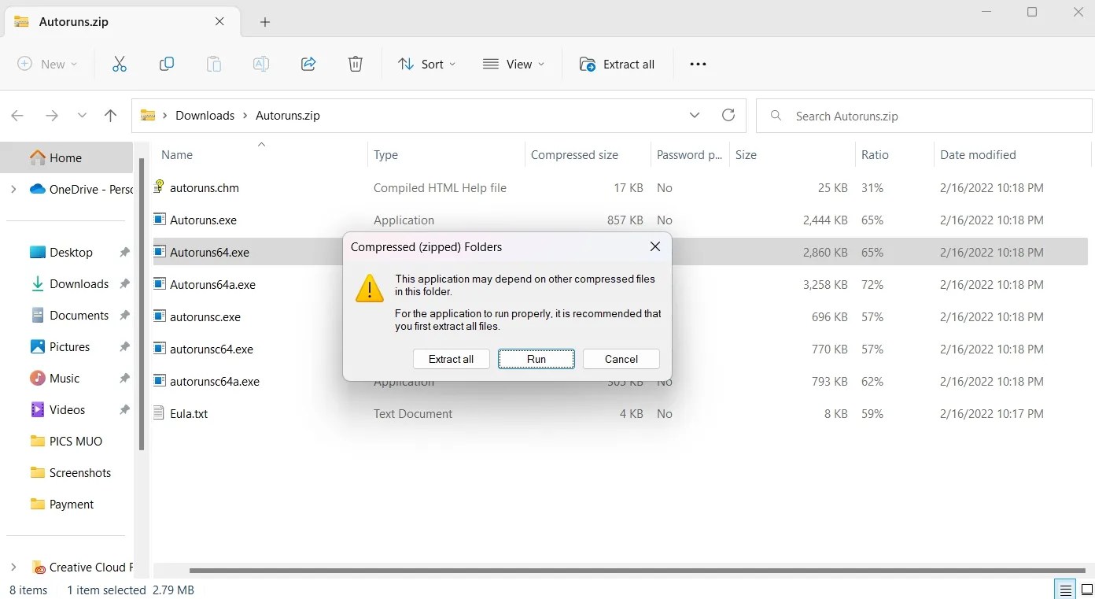Copy the selected file using toolbar icon
The image size is (1095, 599).
[x=166, y=64]
